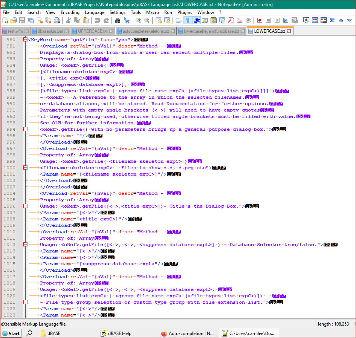The width and height of the screenshot is (356, 338).
Task: Collapse the fold marker at line 1000
Action: (x=26, y=168)
